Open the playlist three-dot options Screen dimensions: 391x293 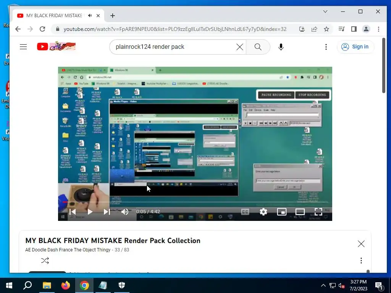pos(361,261)
